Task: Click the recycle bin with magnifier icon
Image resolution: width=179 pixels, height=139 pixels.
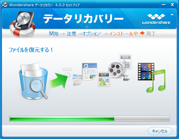Action: pos(33,81)
